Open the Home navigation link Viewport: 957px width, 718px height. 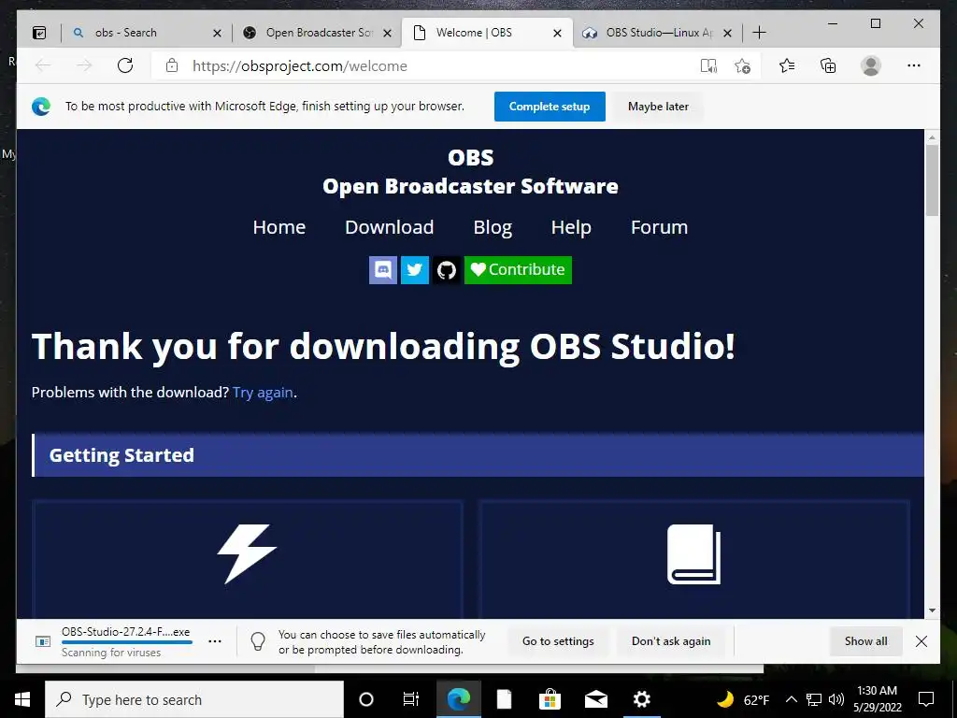coord(279,227)
